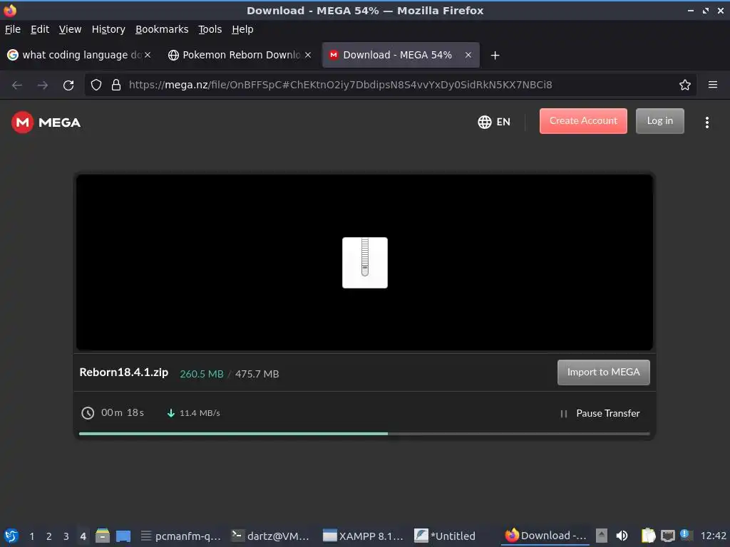The height and width of the screenshot is (547, 730).
Task: Switch to virtual desktop 4
Action: [x=83, y=536]
